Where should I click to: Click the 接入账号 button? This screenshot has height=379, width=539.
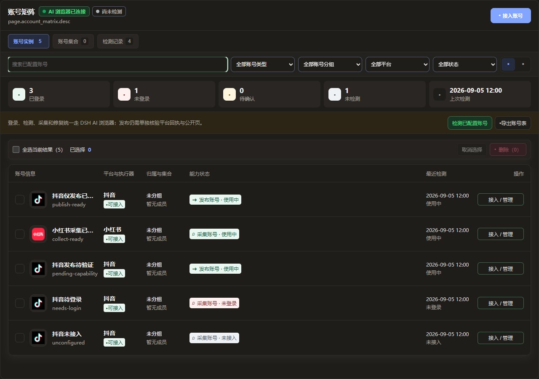tap(511, 16)
